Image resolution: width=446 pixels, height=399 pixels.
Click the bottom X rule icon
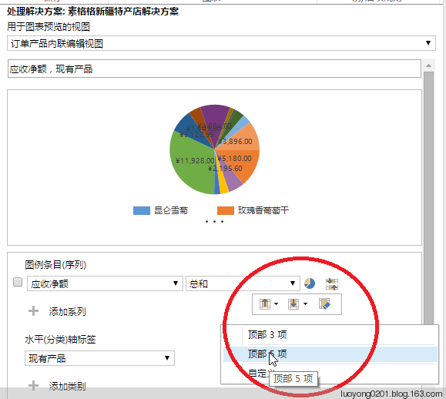[293, 304]
